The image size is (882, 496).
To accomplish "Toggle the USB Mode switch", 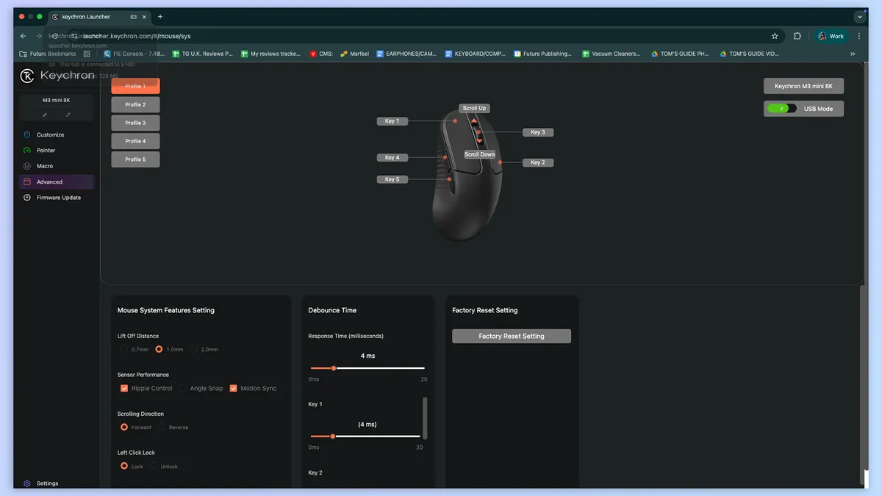I will tap(781, 109).
